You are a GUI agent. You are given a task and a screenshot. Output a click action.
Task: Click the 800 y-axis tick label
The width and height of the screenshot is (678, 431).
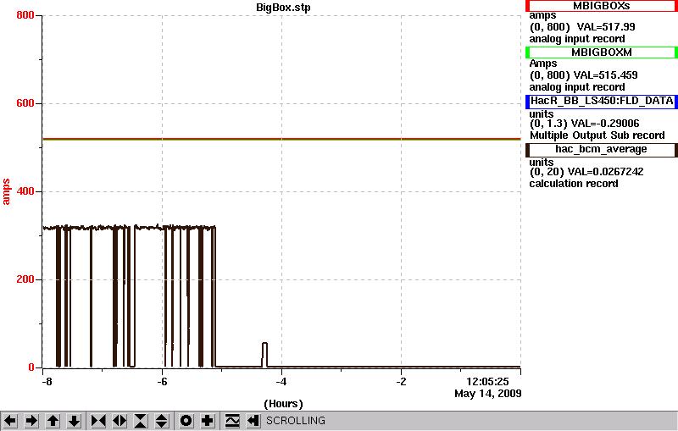tap(25, 15)
